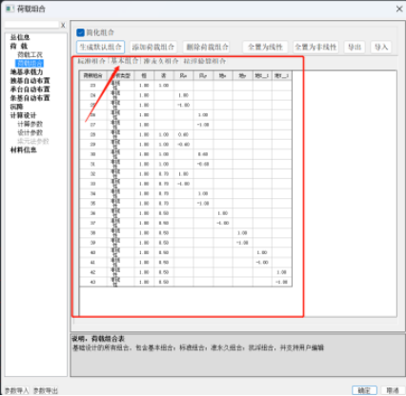Switch to the 标准组合 tab

(x=91, y=61)
